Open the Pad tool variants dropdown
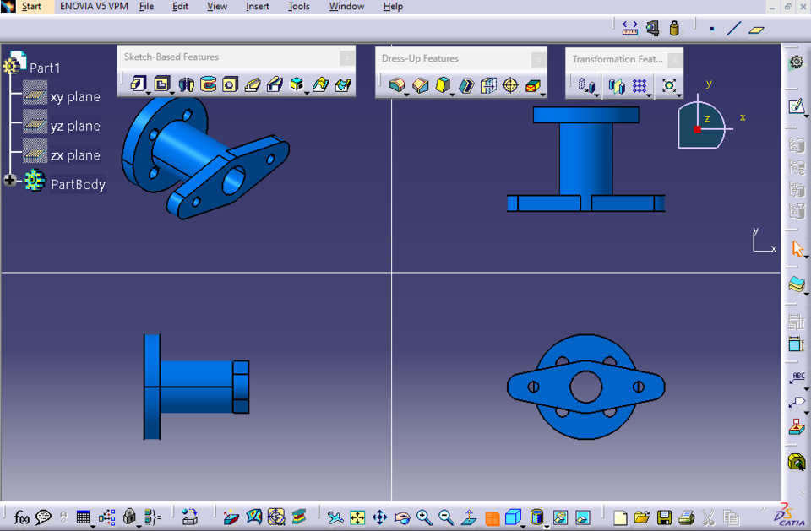 [149, 93]
